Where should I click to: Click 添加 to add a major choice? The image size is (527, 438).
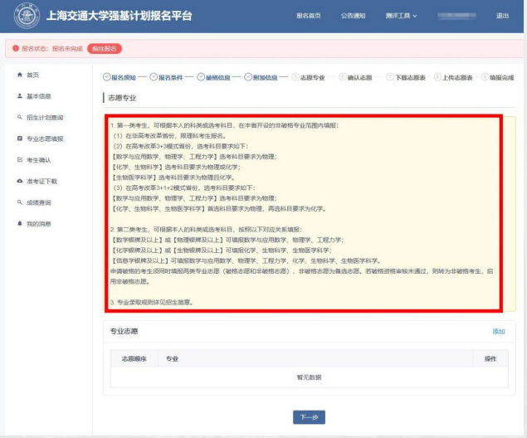[499, 332]
